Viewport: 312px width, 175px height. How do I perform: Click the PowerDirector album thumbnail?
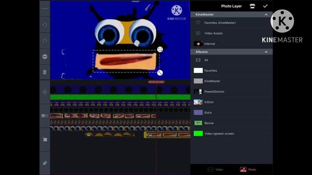click(198, 91)
